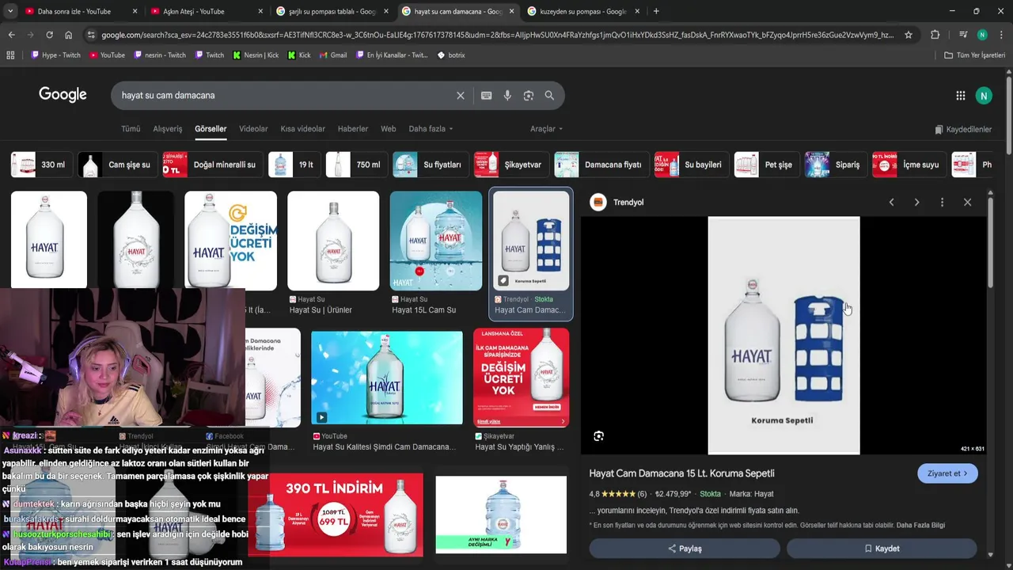Screen dimensions: 1013x570
Task: Open the Google apps grid
Action: point(960,96)
